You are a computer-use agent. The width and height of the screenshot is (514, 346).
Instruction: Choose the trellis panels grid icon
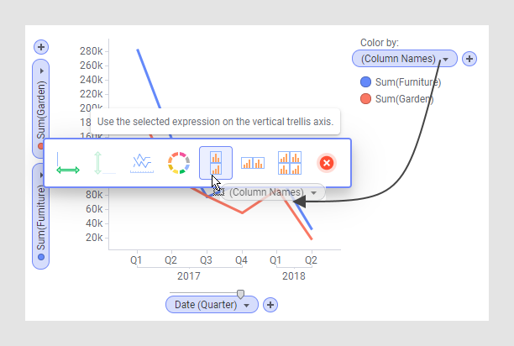tap(290, 163)
